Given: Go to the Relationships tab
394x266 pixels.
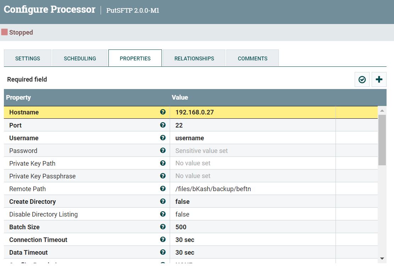Looking at the screenshot, I should click(x=194, y=58).
